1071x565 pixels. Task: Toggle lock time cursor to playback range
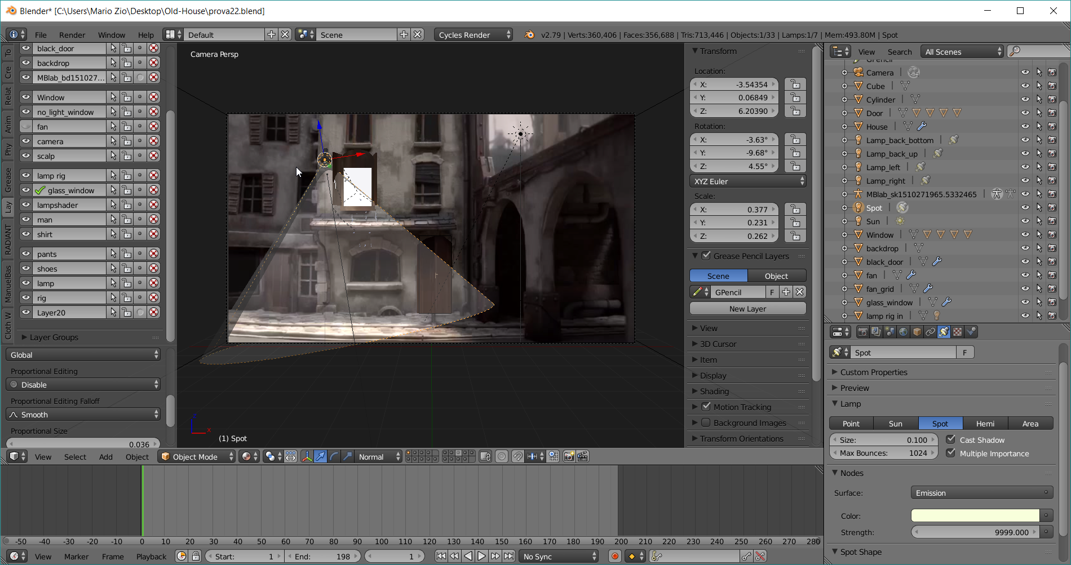click(x=196, y=556)
